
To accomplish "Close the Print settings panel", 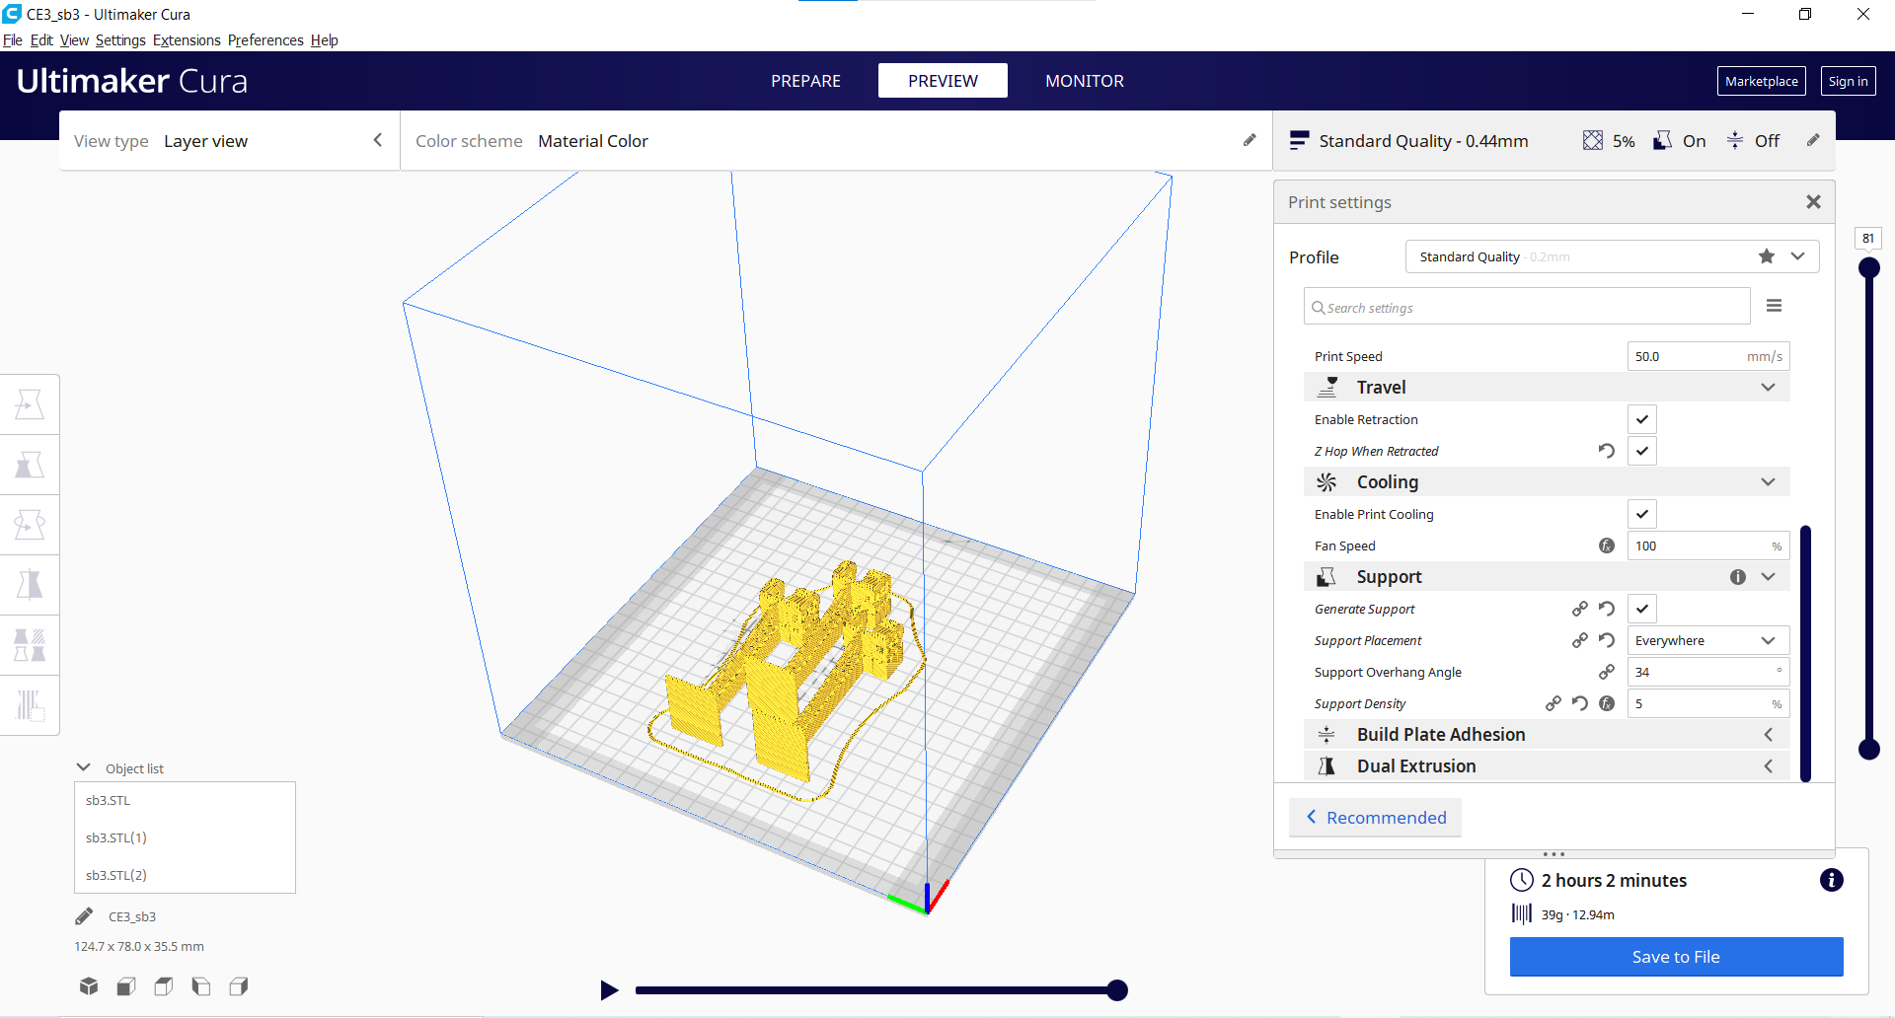I will (1813, 202).
